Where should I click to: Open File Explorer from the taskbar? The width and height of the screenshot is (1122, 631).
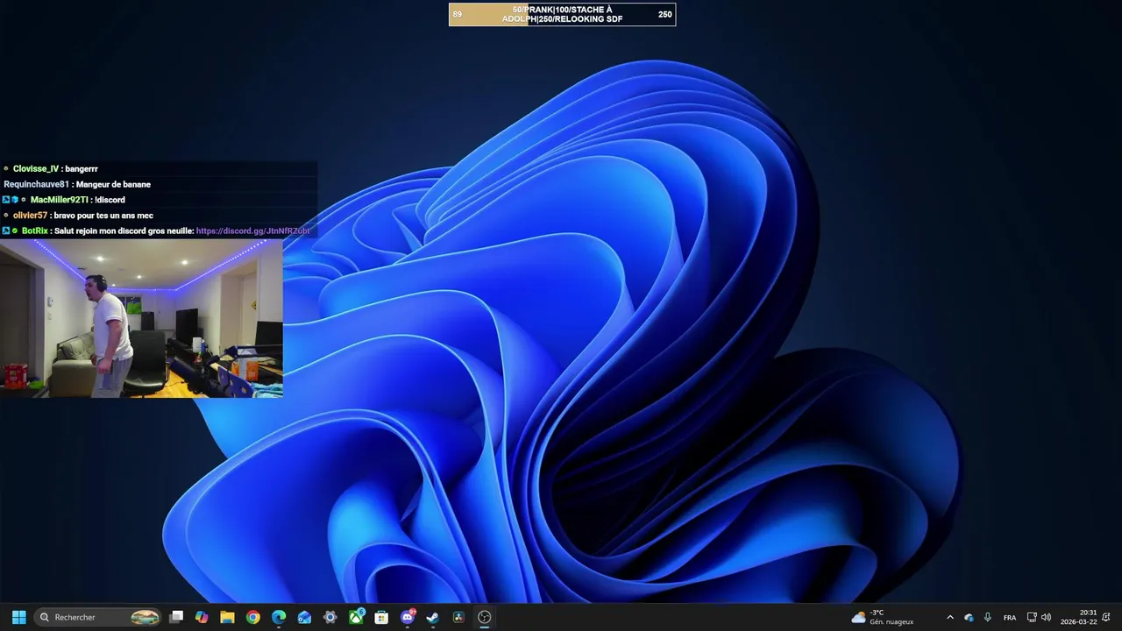(x=227, y=617)
